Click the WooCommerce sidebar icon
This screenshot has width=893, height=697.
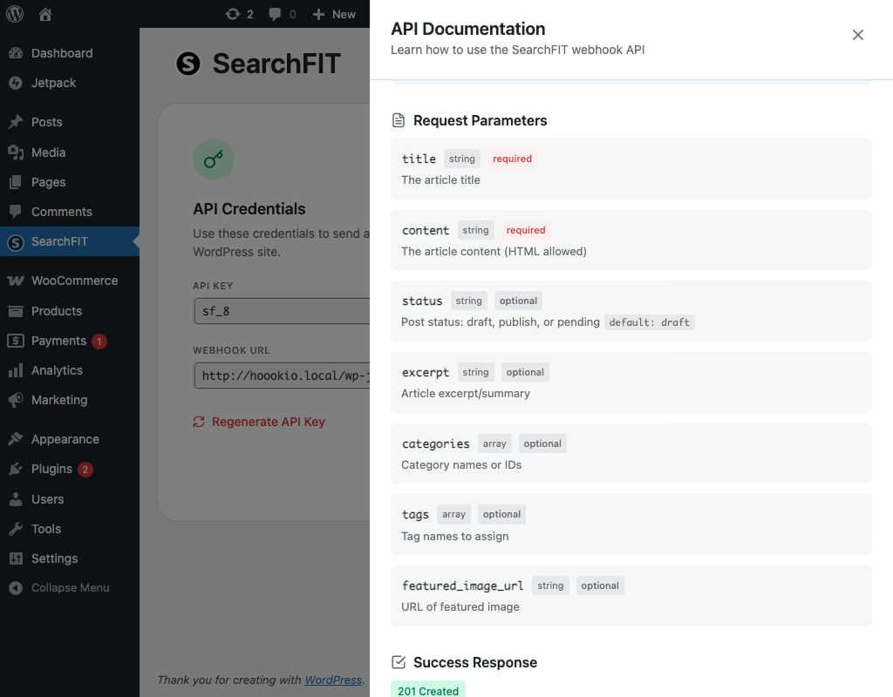(x=16, y=281)
